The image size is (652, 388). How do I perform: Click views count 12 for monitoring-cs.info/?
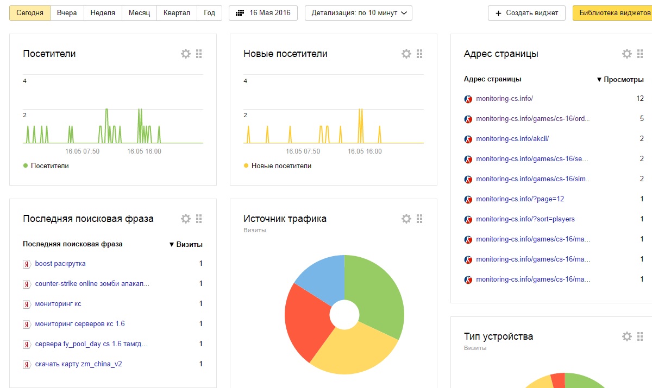point(640,99)
